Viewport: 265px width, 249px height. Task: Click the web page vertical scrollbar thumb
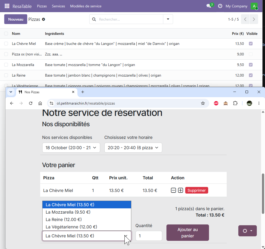pos(263,194)
